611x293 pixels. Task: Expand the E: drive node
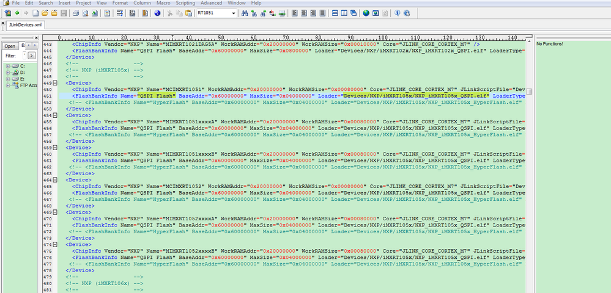8,79
